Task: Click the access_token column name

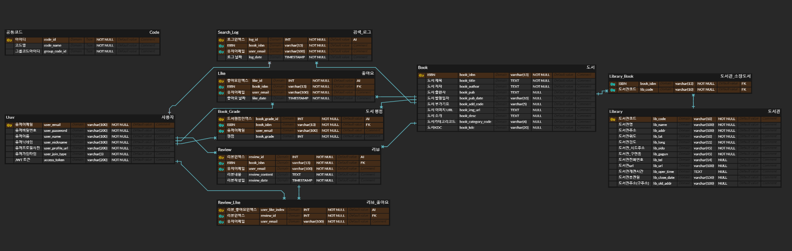Action: coord(54,160)
